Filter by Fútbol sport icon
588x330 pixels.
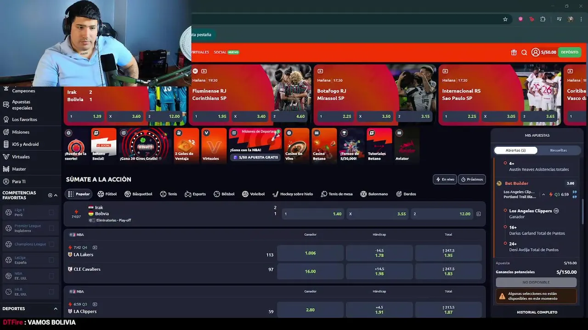click(107, 194)
